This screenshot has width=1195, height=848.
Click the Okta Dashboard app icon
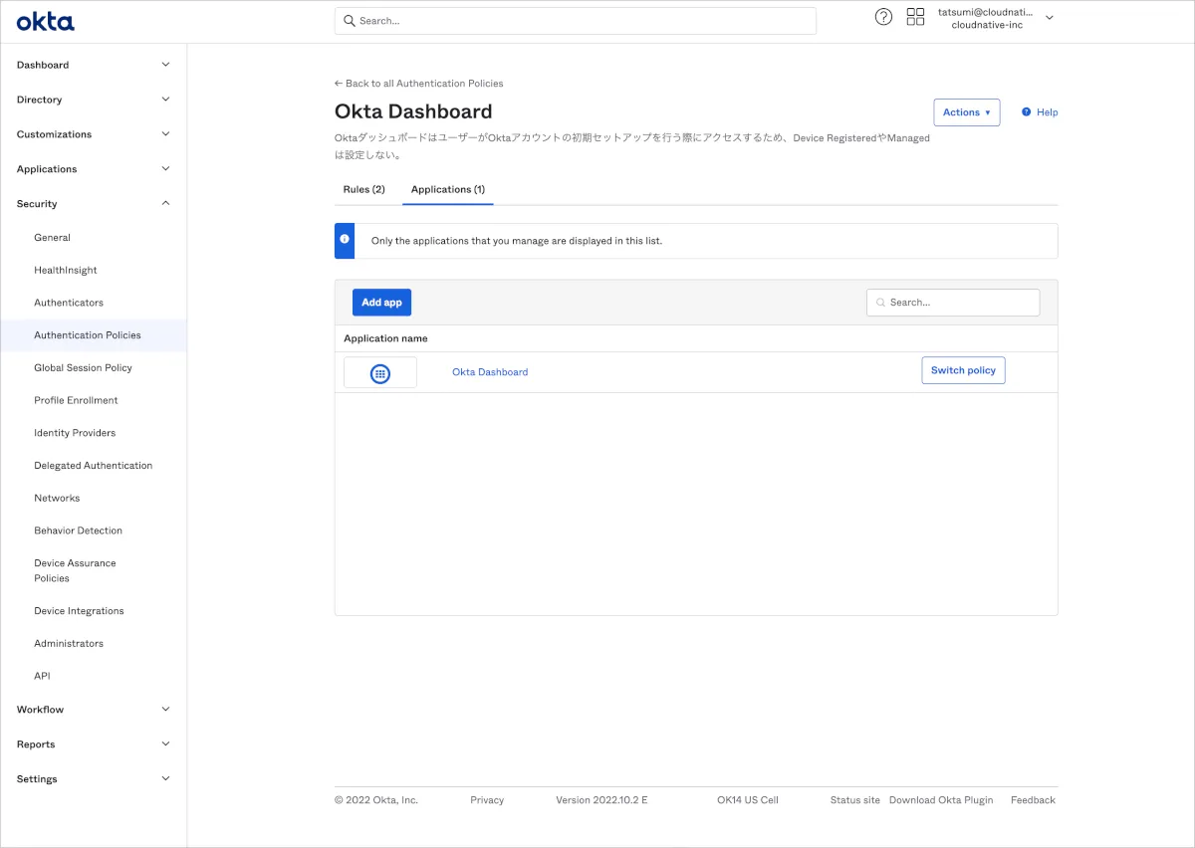click(379, 373)
